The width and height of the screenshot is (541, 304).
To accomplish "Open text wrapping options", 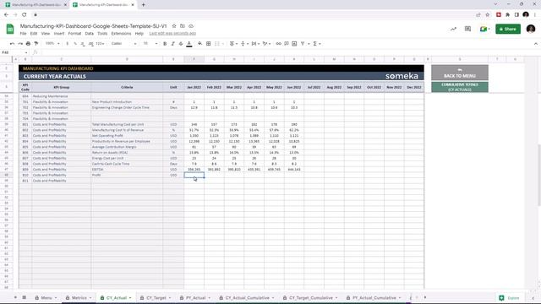I will [255, 44].
